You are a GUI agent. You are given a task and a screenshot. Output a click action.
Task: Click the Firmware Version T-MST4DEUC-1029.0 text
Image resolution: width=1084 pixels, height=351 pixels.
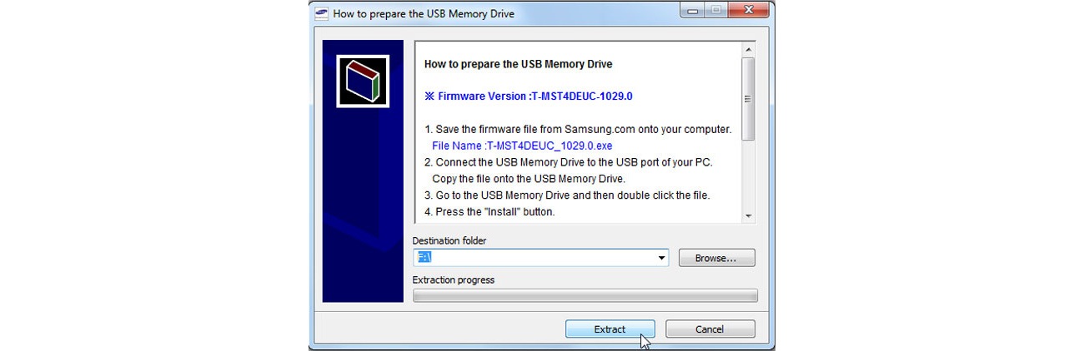[x=529, y=96]
